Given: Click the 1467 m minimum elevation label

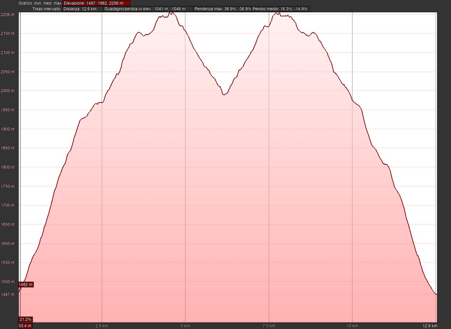Looking at the screenshot, I should pos(7,294).
